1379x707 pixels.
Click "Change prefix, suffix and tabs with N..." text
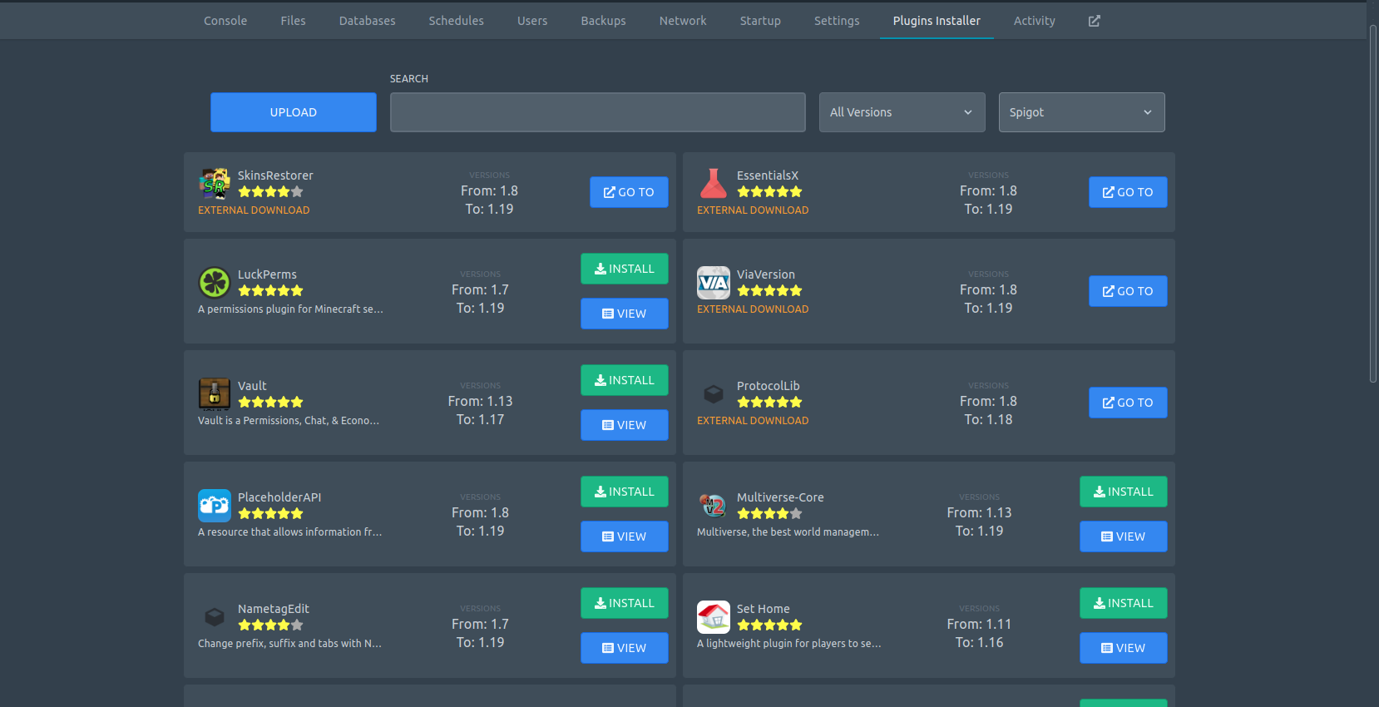coord(289,644)
